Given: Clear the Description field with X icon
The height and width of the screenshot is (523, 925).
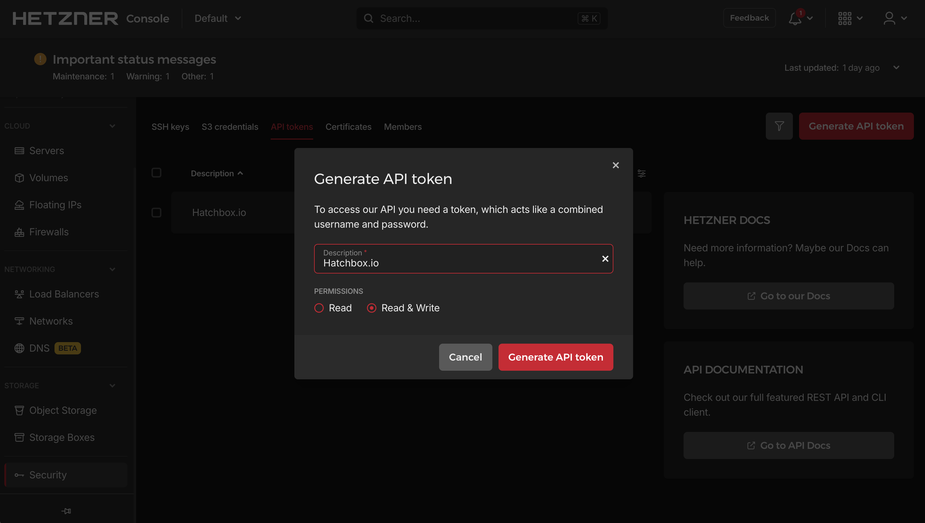Looking at the screenshot, I should pyautogui.click(x=605, y=259).
